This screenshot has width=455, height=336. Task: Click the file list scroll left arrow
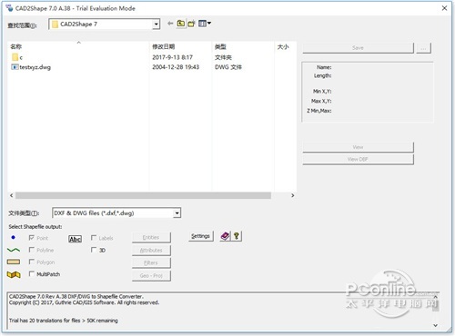pyautogui.click(x=12, y=195)
